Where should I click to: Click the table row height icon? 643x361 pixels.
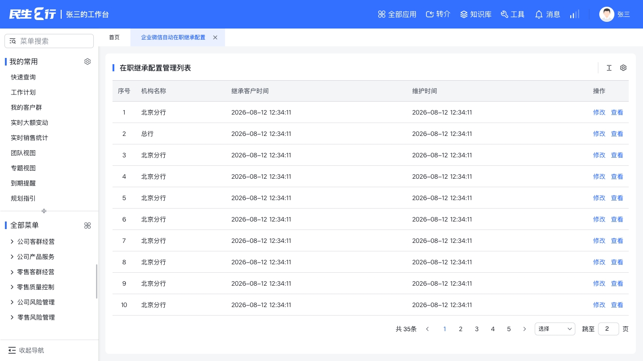609,68
